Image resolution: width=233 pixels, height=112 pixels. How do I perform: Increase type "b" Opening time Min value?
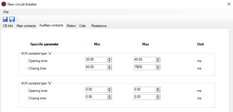(x=109, y=88)
